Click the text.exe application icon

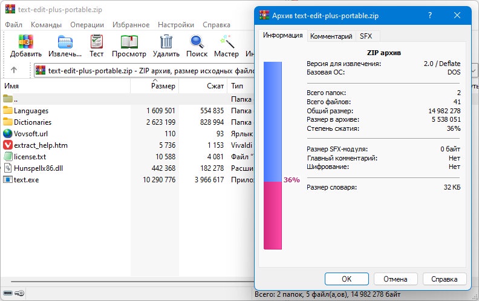pyautogui.click(x=8, y=179)
